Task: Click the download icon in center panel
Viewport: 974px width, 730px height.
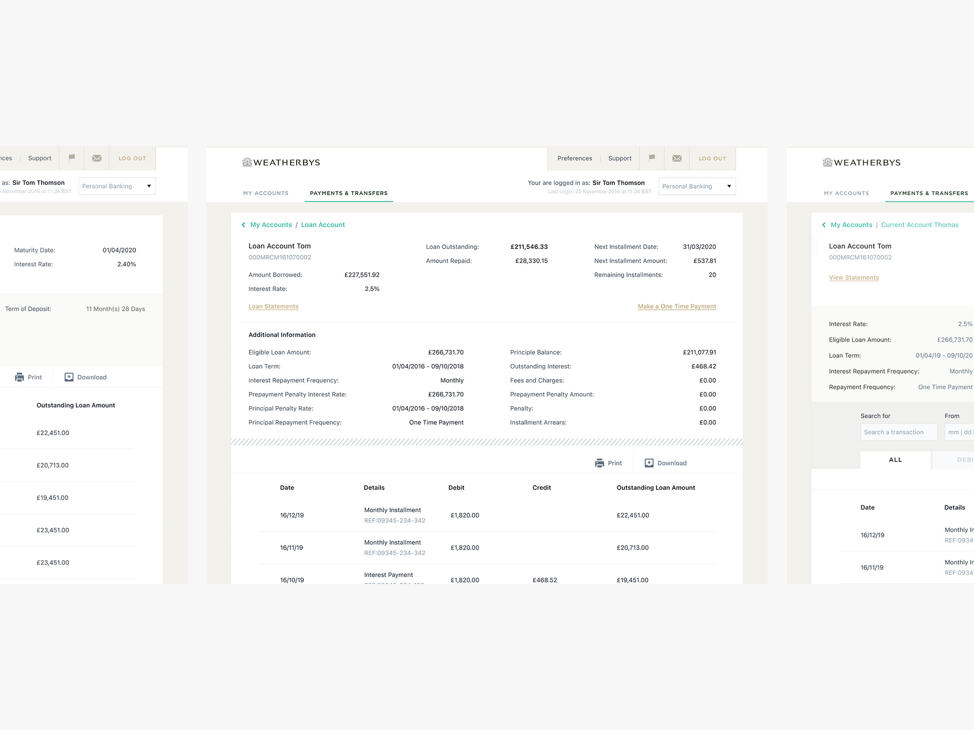Action: click(649, 463)
